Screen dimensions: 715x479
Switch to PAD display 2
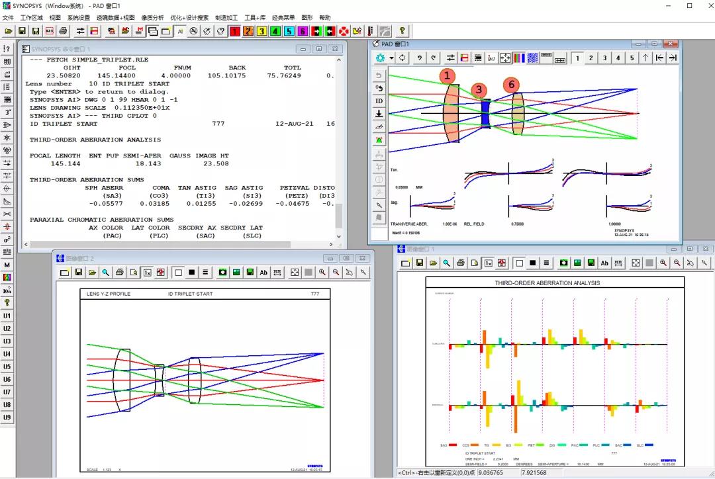591,58
